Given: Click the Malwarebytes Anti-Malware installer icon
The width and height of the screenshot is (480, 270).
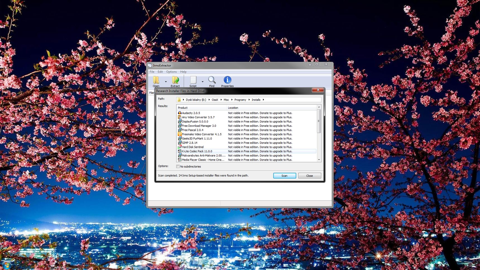Looking at the screenshot, I should (x=180, y=155).
